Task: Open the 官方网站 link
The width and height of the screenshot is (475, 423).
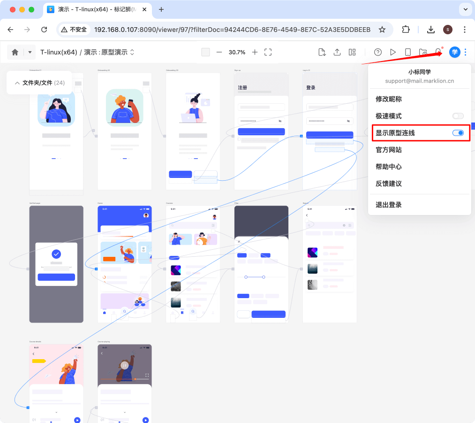Action: tap(389, 150)
